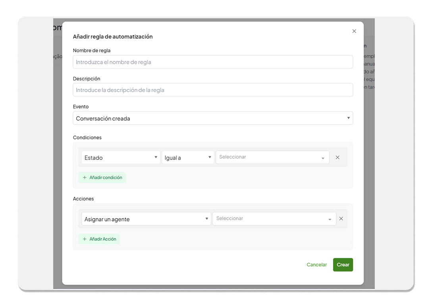Click the plus icon beside Añadir Acción
Viewport: 428px width, 307px height.
point(84,239)
